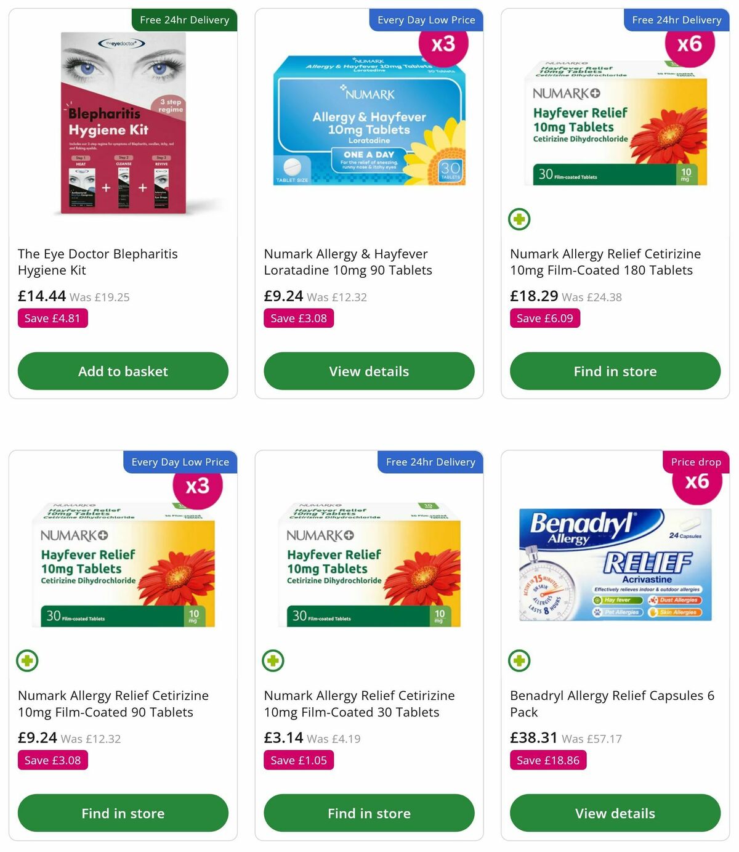The image size is (739, 852).
Task: Select the x6 badge on Numark 180 Tablets
Action: (x=691, y=44)
